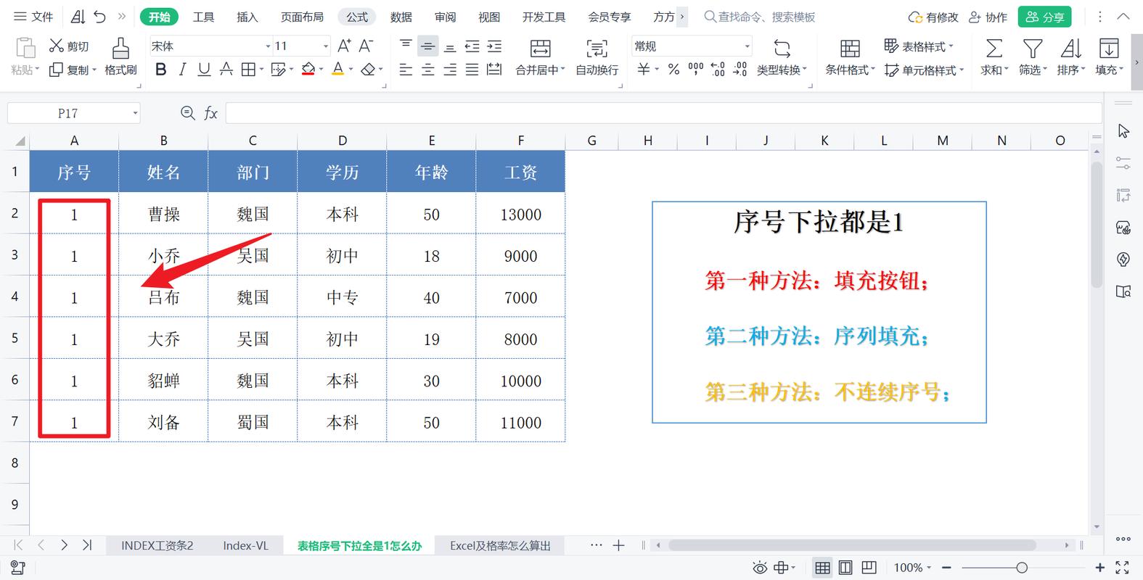Viewport: 1143px width, 580px height.
Task: Add a new sheet with plus button
Action: 618,546
